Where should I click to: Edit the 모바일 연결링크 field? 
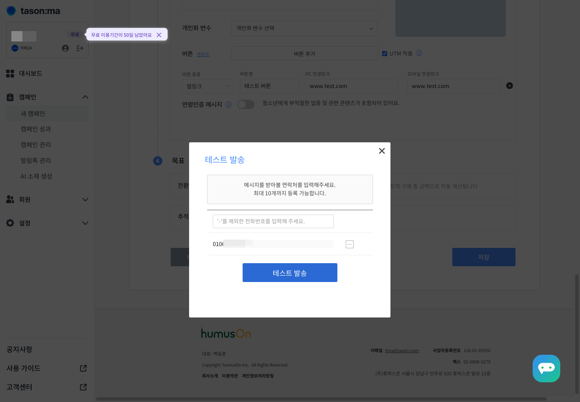click(x=454, y=86)
